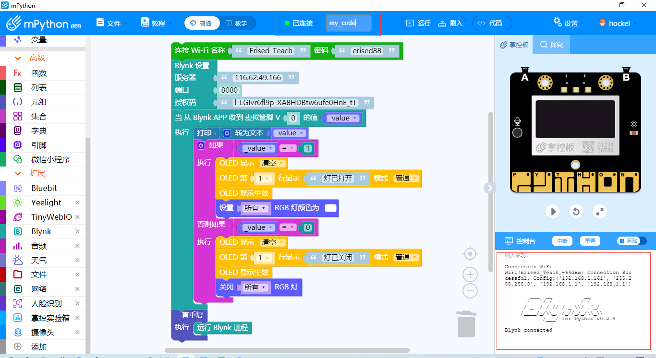Switch to 普通 mode
Screen dimensions: 656x358
click(x=202, y=23)
